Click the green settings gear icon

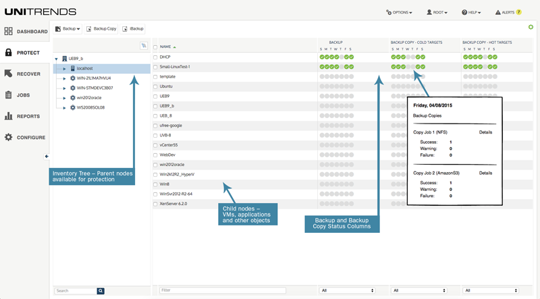click(531, 27)
